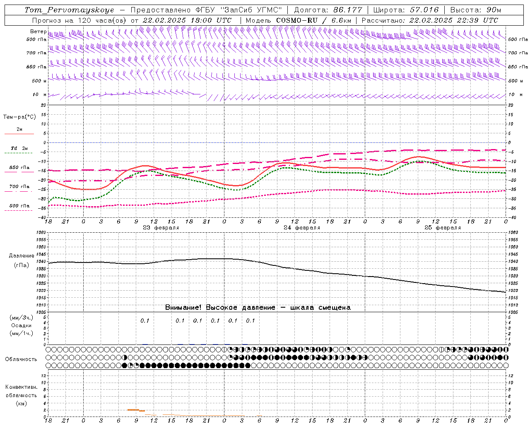This screenshot has width=530, height=424.
Task: Click the (км) unit under convective cloudiness
Action: [x=22, y=403]
